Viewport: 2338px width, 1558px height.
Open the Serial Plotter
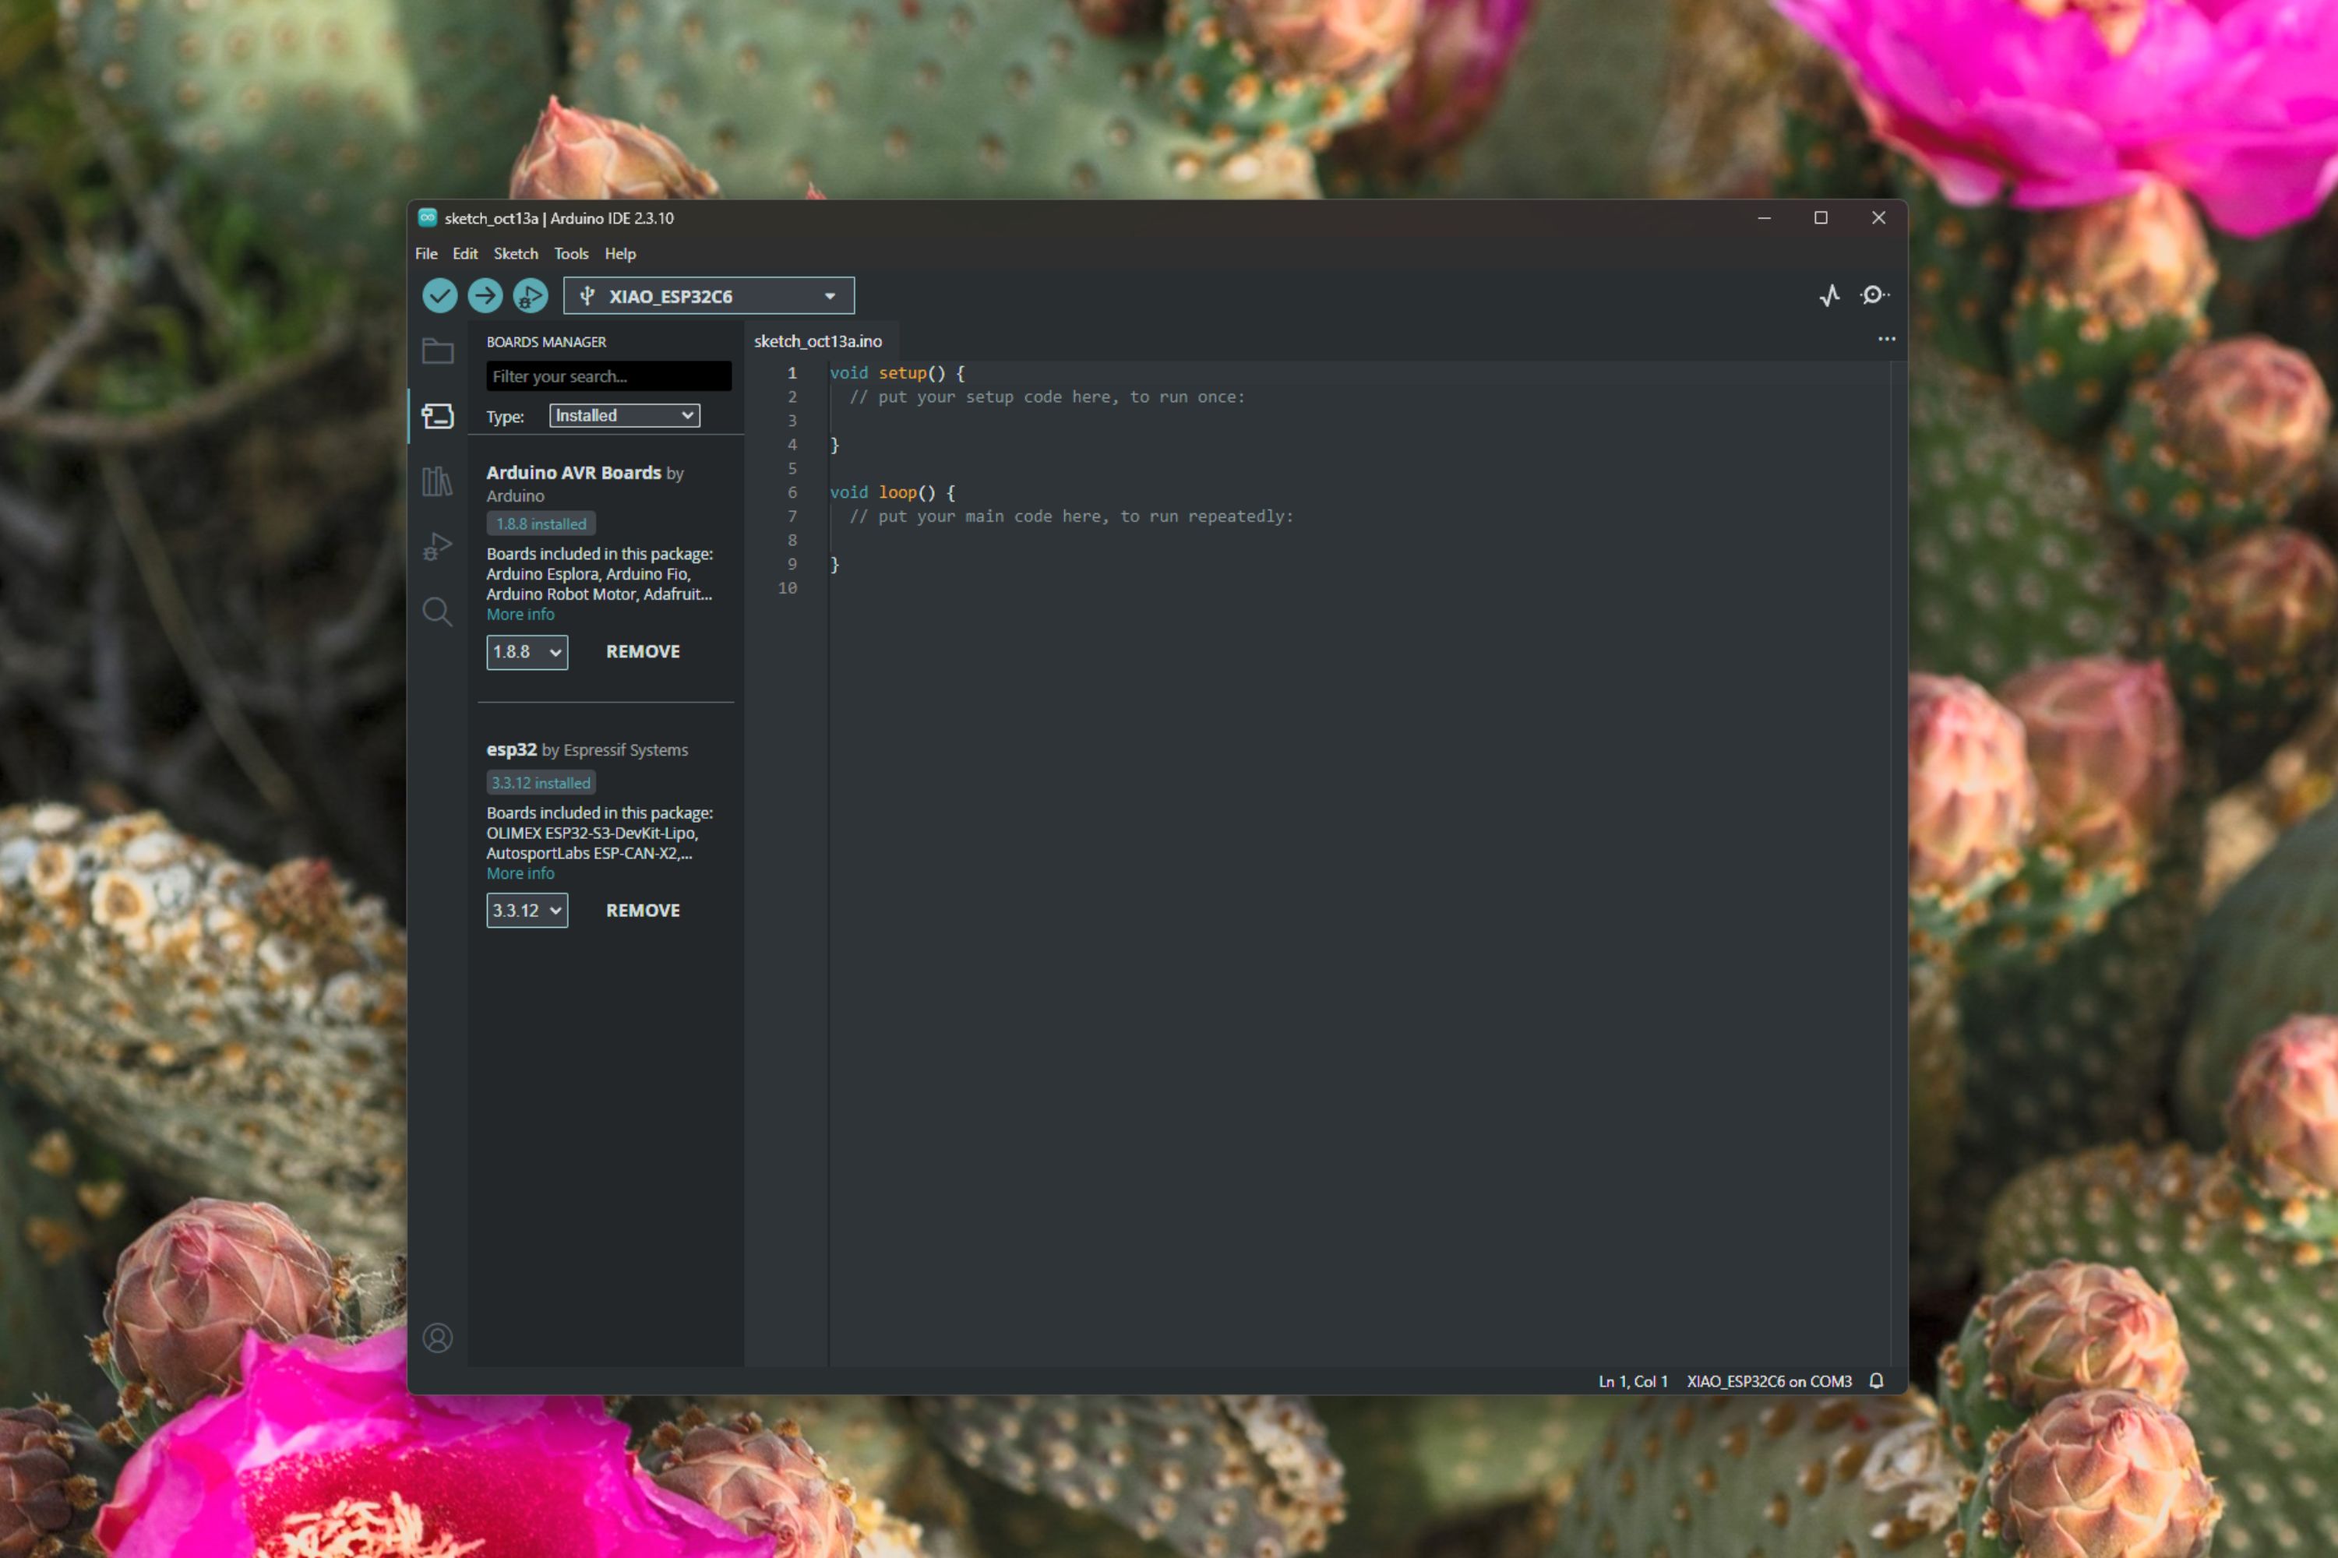coord(1830,295)
